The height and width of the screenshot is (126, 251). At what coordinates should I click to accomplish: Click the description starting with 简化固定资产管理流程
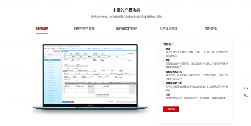tap(197, 65)
